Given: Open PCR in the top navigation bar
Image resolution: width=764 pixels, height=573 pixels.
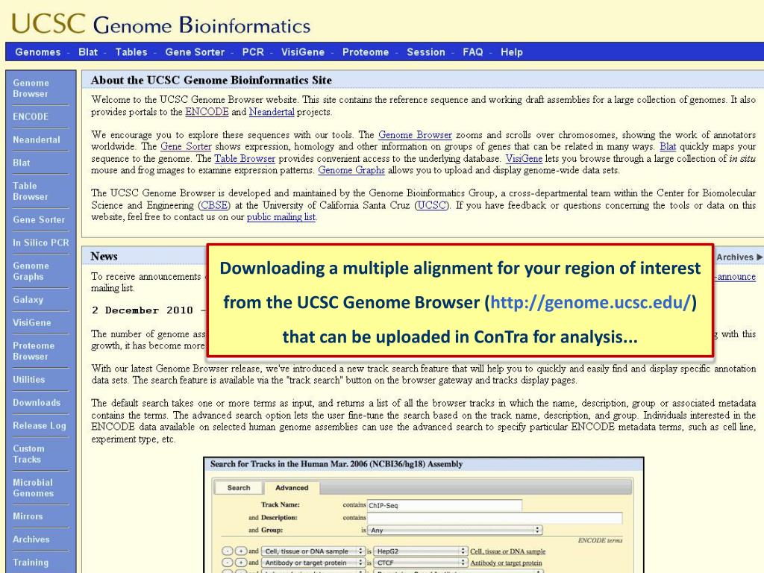Looking at the screenshot, I should [x=253, y=52].
